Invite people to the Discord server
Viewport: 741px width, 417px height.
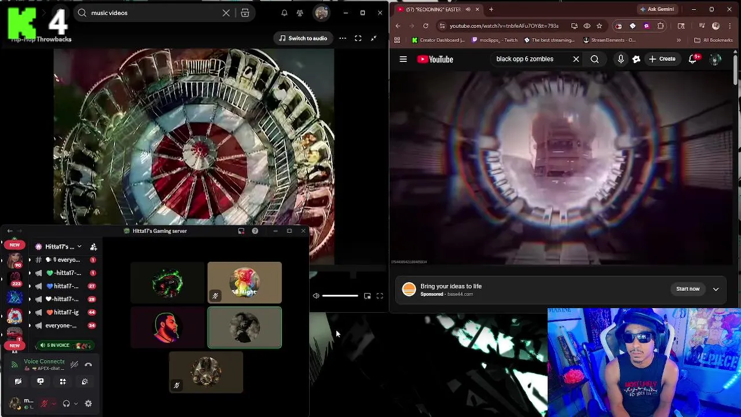point(93,247)
